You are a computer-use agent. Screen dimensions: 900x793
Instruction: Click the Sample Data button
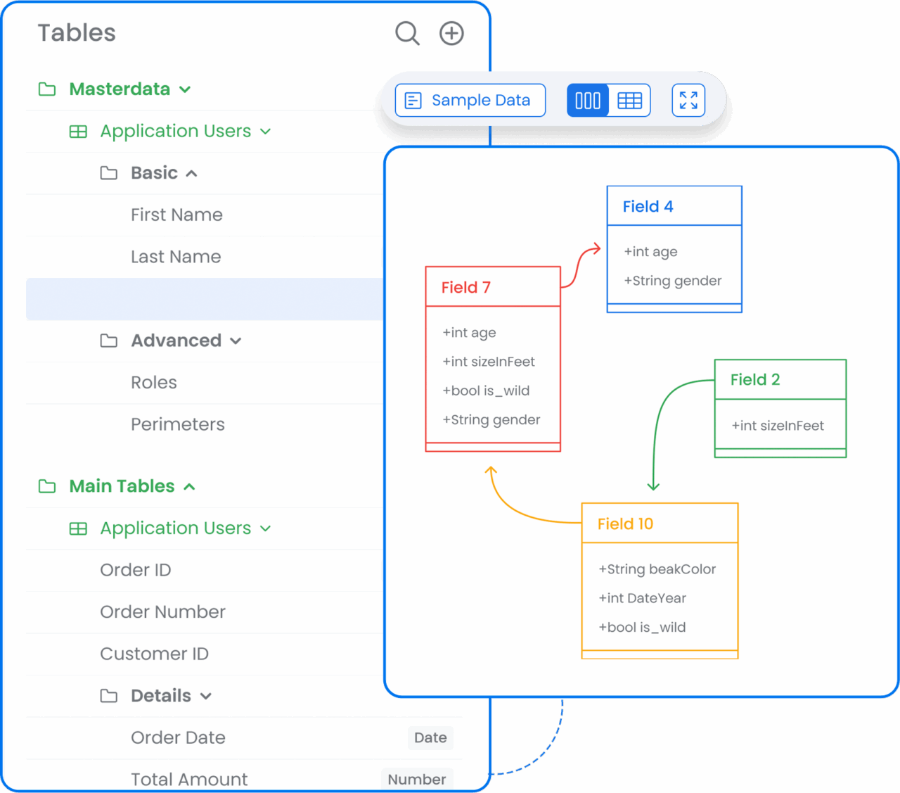tap(470, 100)
